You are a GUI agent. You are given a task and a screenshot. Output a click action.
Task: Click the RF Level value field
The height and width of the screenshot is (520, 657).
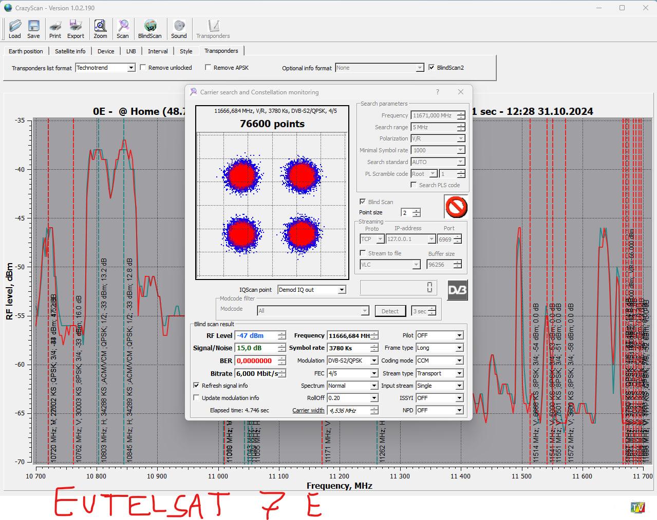click(x=256, y=336)
